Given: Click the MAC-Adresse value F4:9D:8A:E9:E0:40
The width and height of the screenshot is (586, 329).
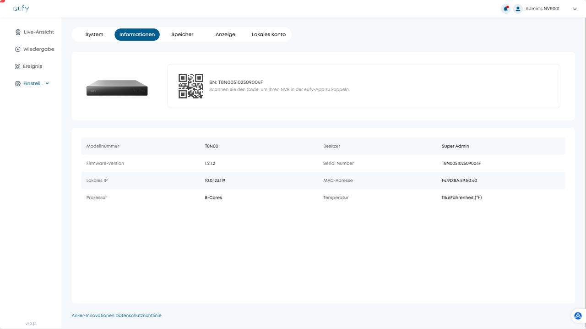Looking at the screenshot, I should pos(459,181).
